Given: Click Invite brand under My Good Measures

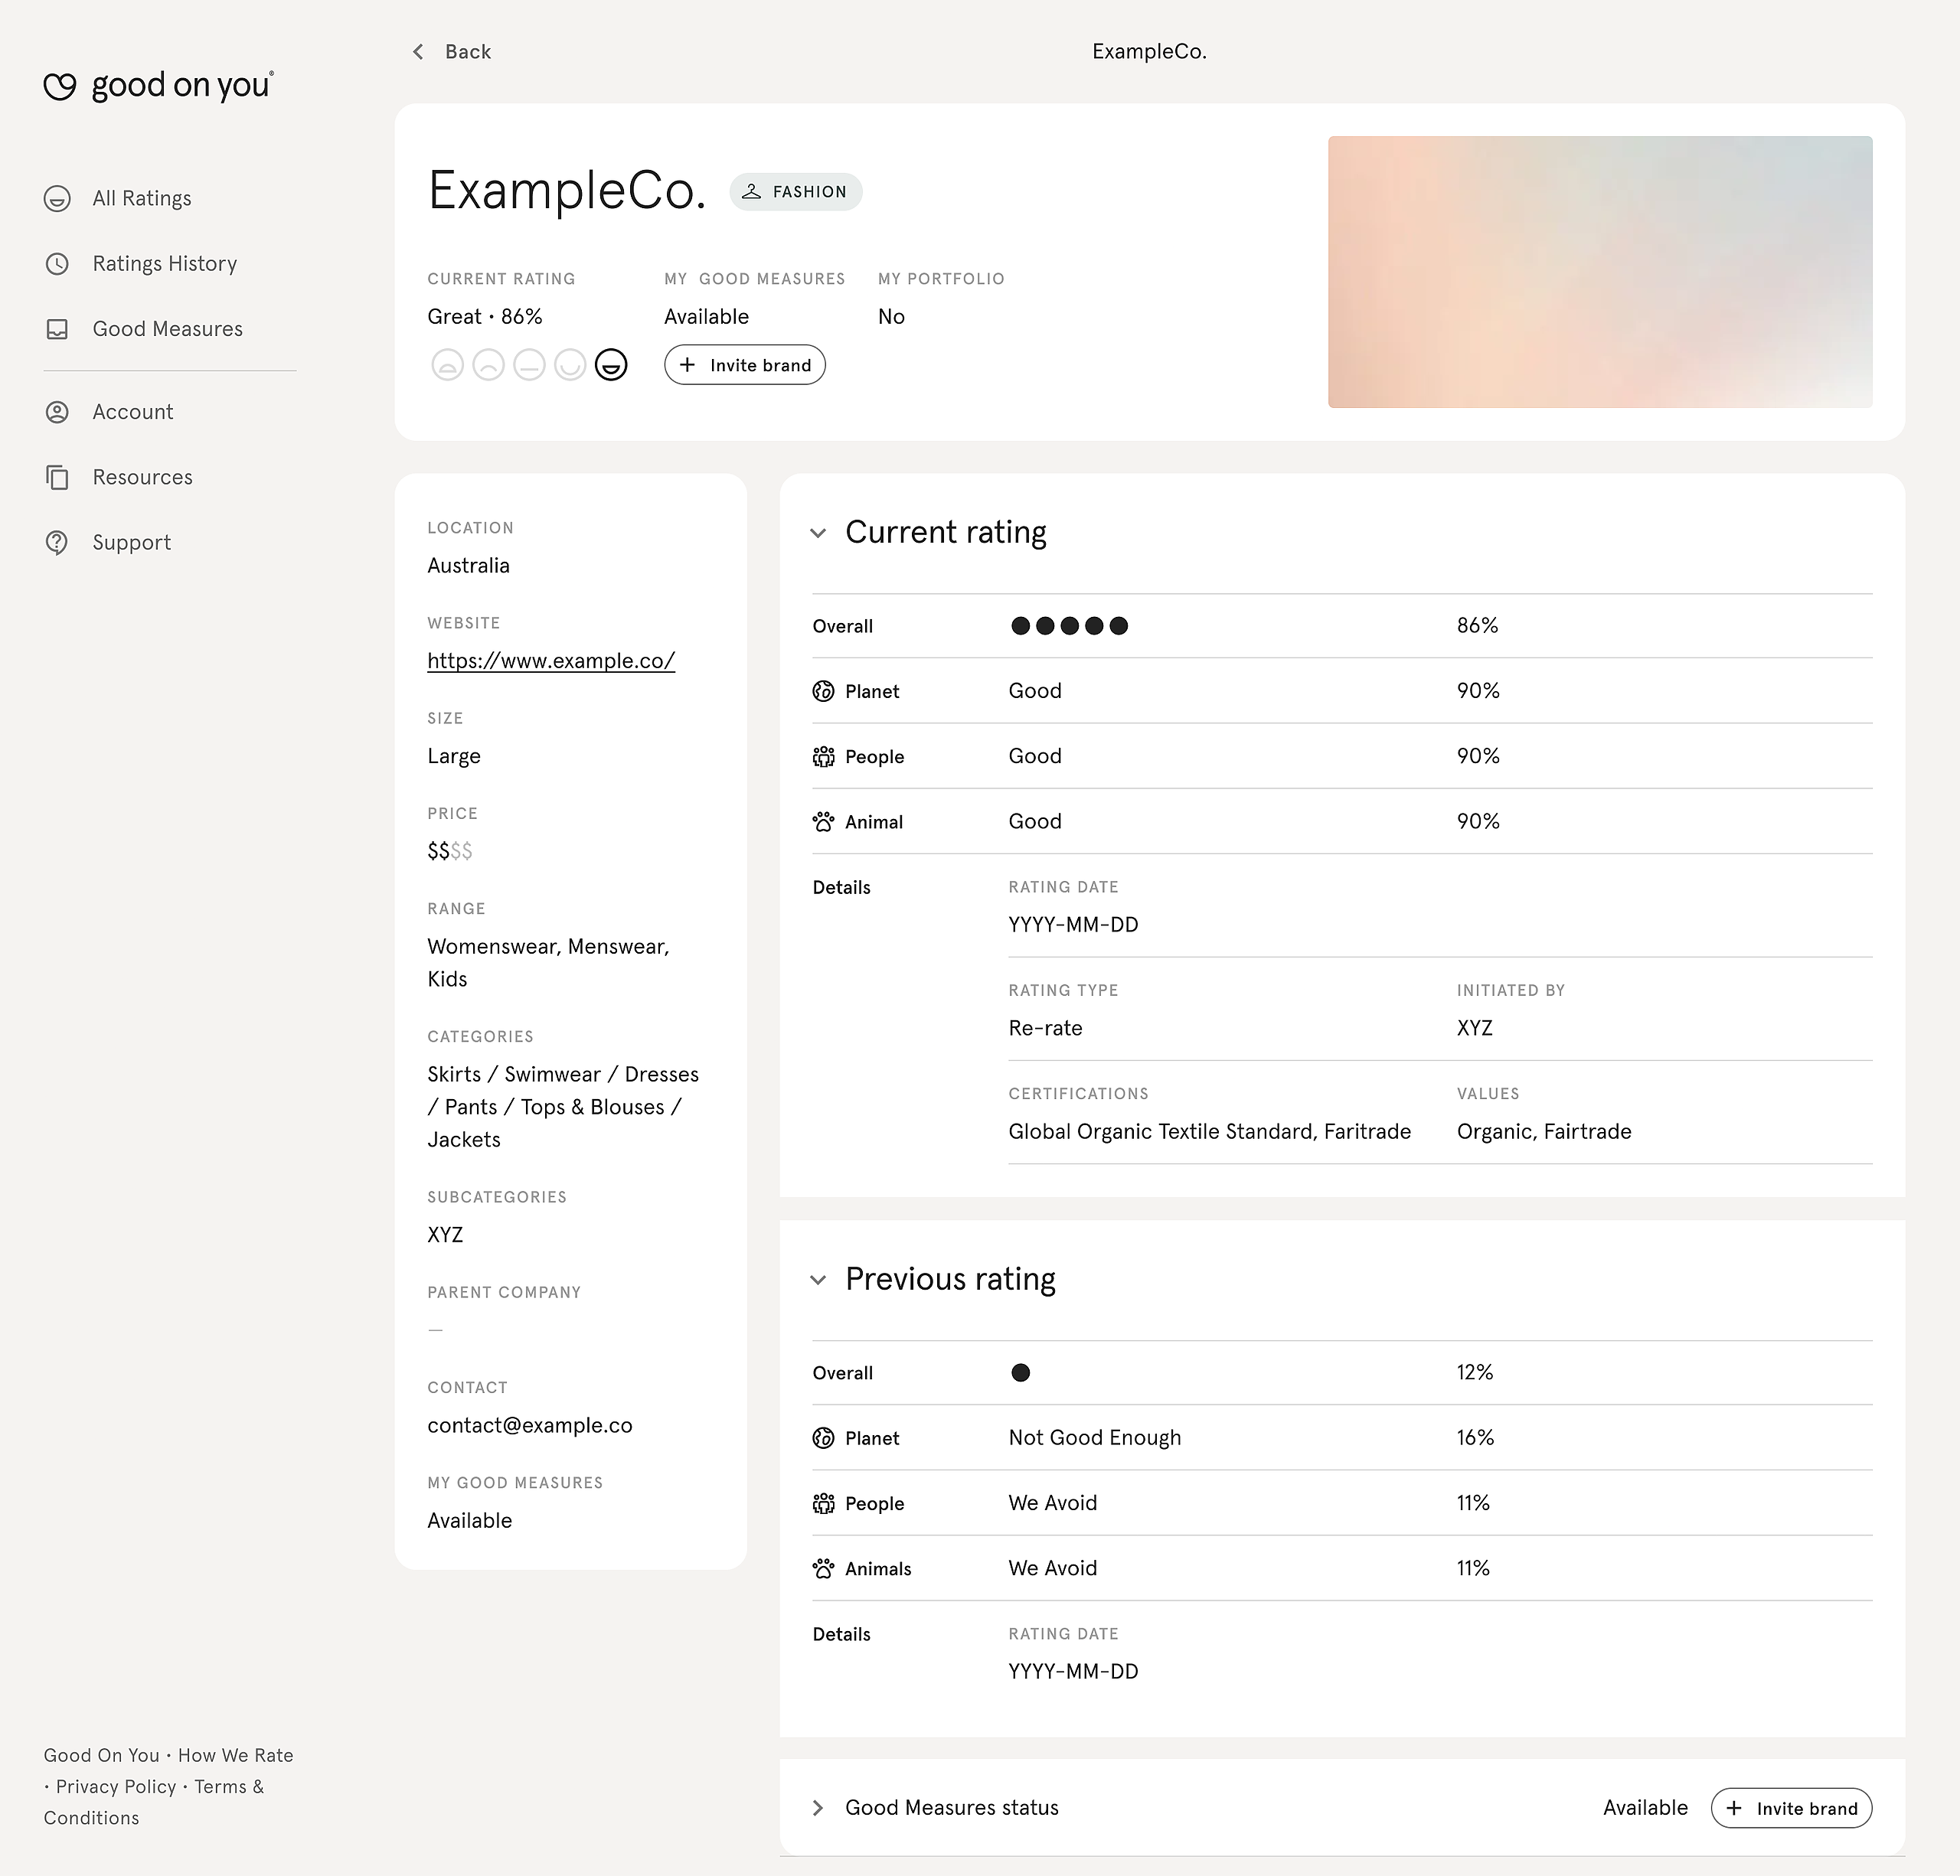Looking at the screenshot, I should (x=745, y=365).
